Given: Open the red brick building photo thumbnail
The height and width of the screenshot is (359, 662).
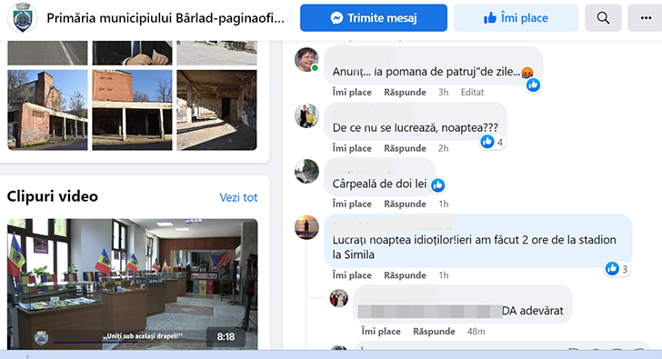Looking at the screenshot, I should point(47,110).
